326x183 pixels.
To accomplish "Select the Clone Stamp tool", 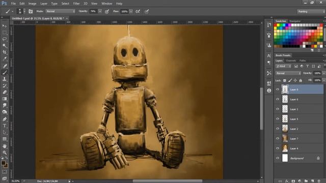I will pos(5,79).
